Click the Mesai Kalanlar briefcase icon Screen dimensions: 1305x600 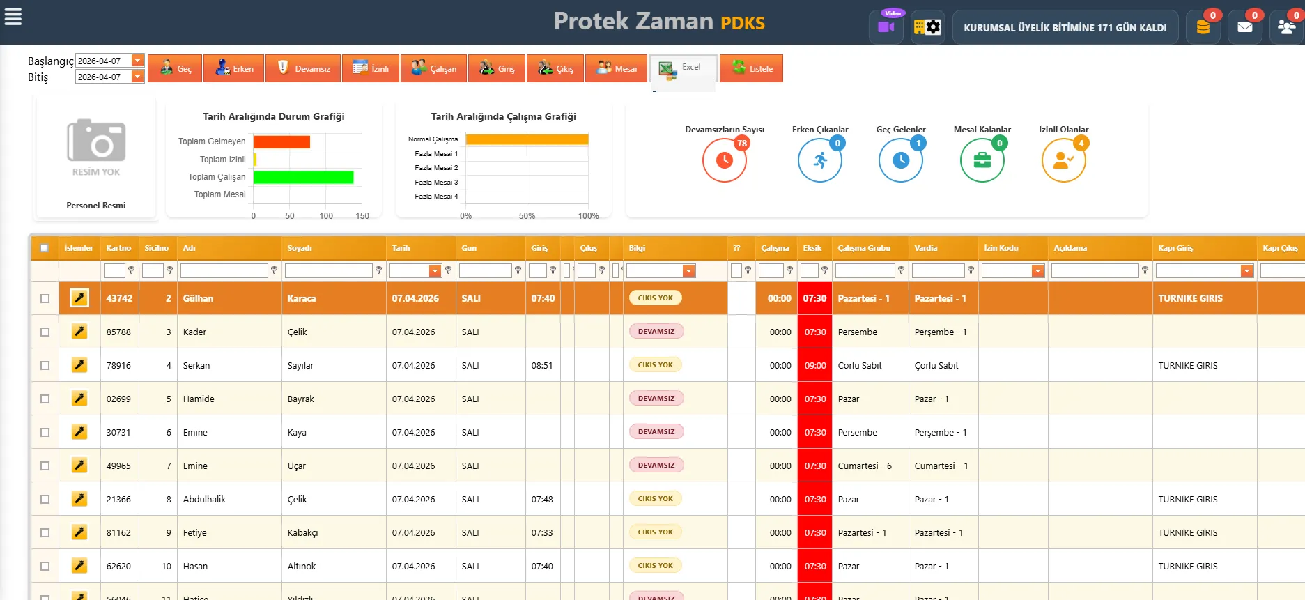tap(982, 160)
